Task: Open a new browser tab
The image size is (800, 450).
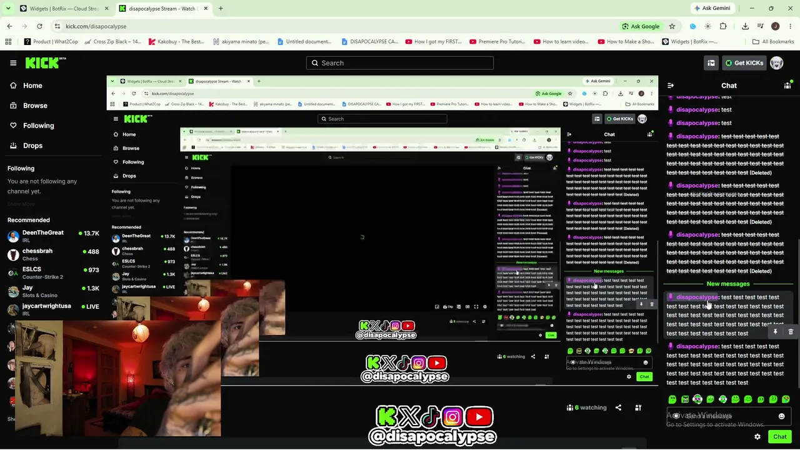Action: (x=221, y=9)
